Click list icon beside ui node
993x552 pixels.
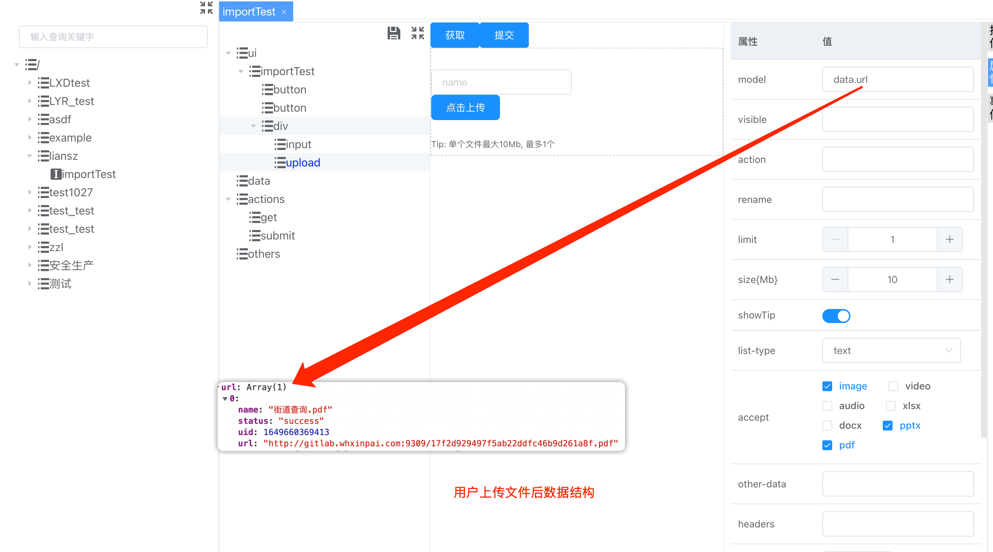click(x=242, y=53)
